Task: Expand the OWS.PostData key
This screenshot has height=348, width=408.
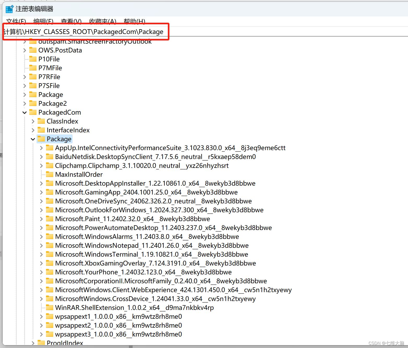Action: tap(25, 50)
